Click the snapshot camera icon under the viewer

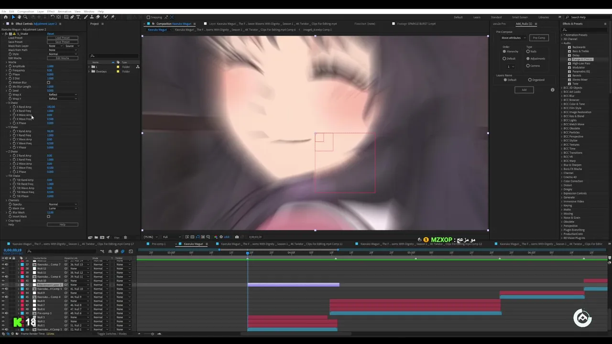[x=237, y=237]
